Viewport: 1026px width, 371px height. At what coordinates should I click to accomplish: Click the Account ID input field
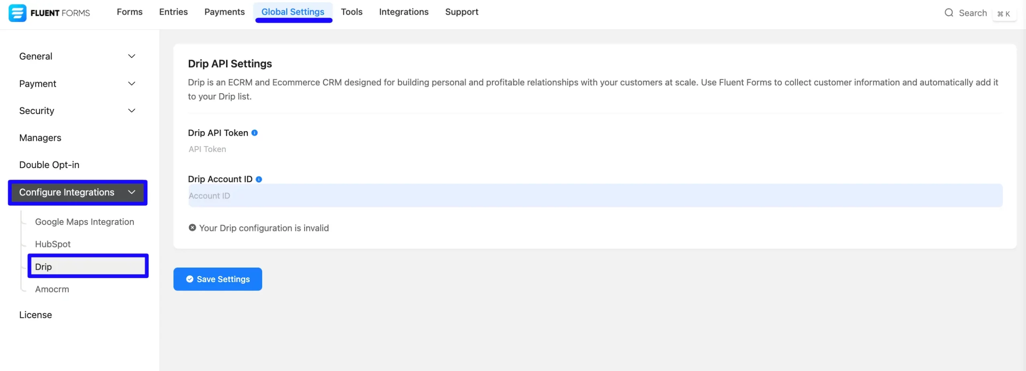point(595,196)
